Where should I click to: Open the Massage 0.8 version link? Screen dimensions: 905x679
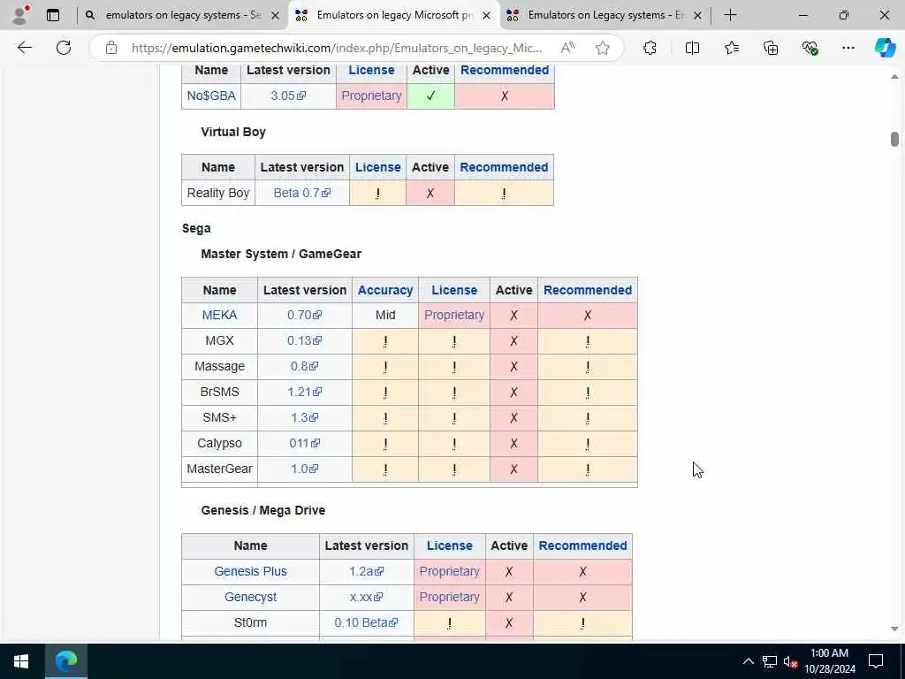click(304, 366)
